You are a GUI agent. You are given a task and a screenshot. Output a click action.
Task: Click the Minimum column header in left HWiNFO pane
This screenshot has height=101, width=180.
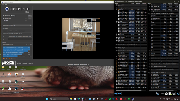(x=138, y=3)
